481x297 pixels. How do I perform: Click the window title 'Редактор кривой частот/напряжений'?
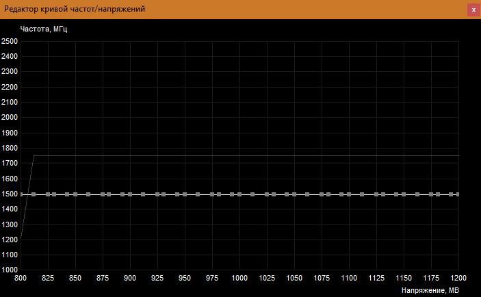point(75,9)
